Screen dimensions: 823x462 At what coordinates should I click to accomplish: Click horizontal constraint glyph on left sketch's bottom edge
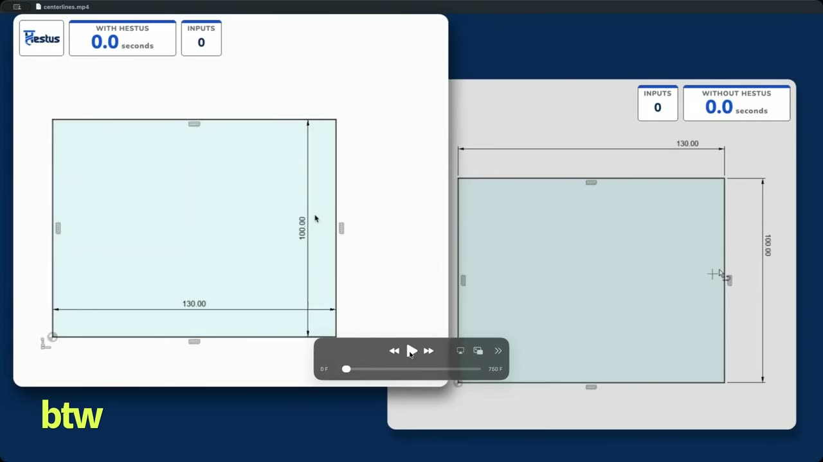click(x=194, y=341)
